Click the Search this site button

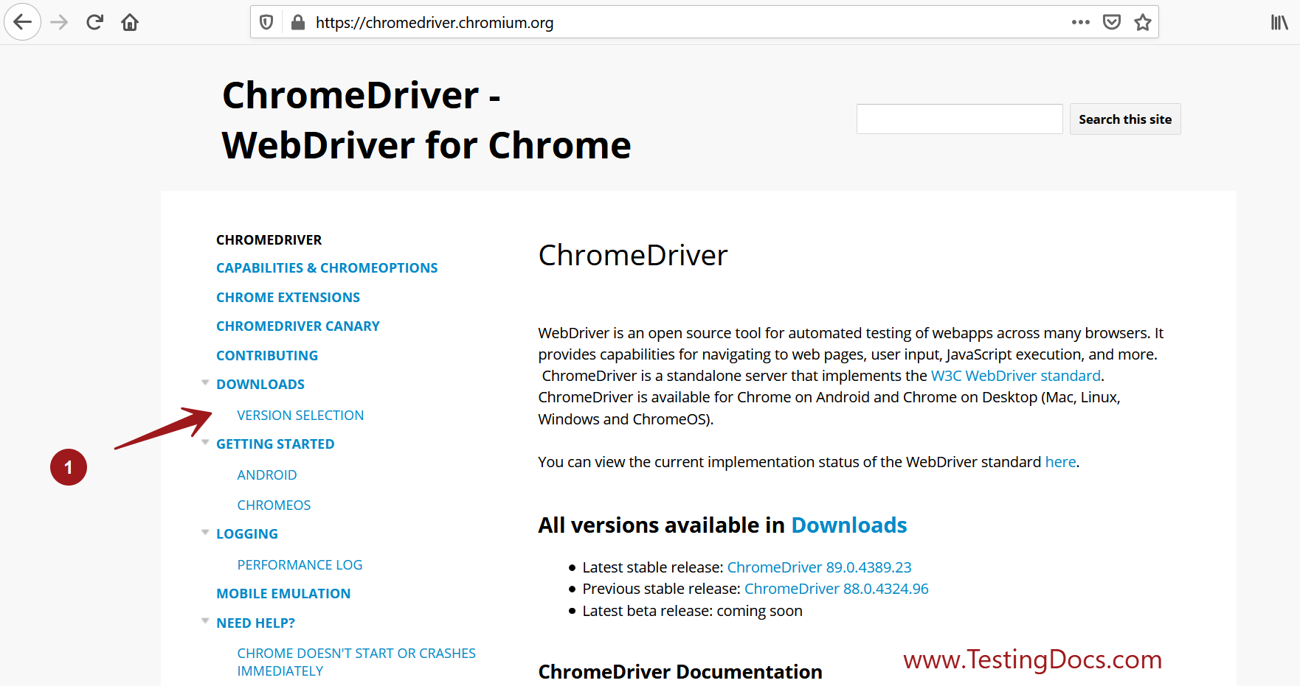pyautogui.click(x=1124, y=119)
